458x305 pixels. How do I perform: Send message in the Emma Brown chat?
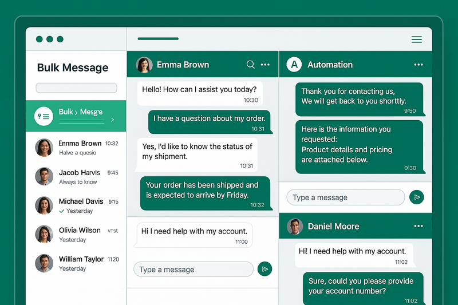click(264, 269)
